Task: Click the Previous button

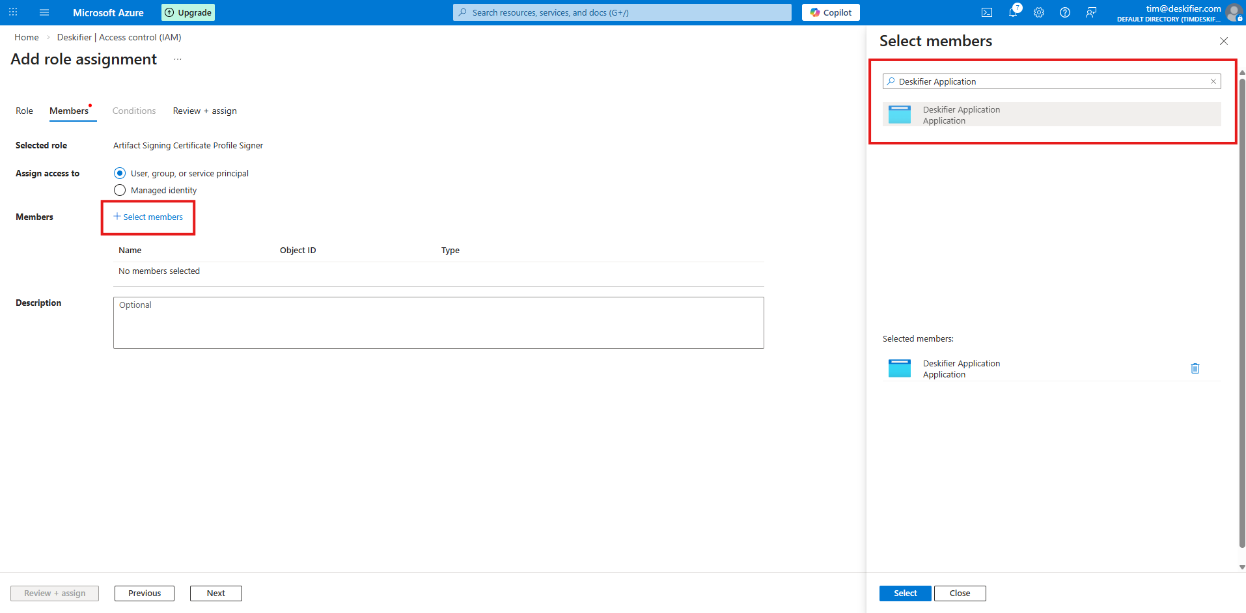Action: [145, 593]
